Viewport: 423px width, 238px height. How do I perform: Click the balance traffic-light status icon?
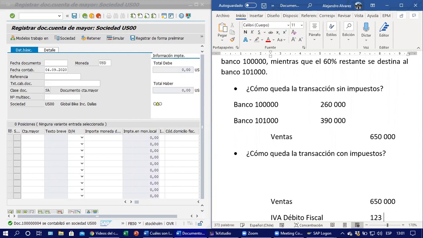click(x=158, y=104)
